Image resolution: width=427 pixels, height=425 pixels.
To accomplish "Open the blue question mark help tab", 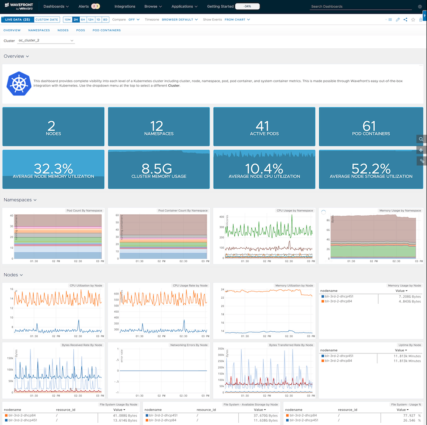I will [x=425, y=15].
